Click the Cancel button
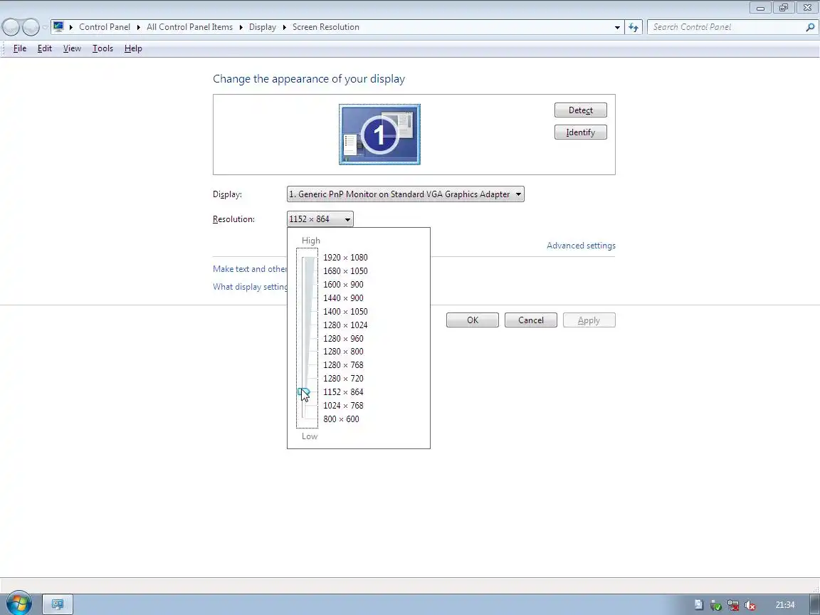 point(531,320)
